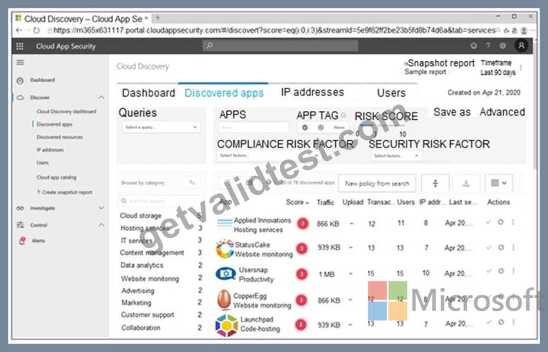Open the help question mark icon
The width and height of the screenshot is (548, 352).
(x=488, y=46)
